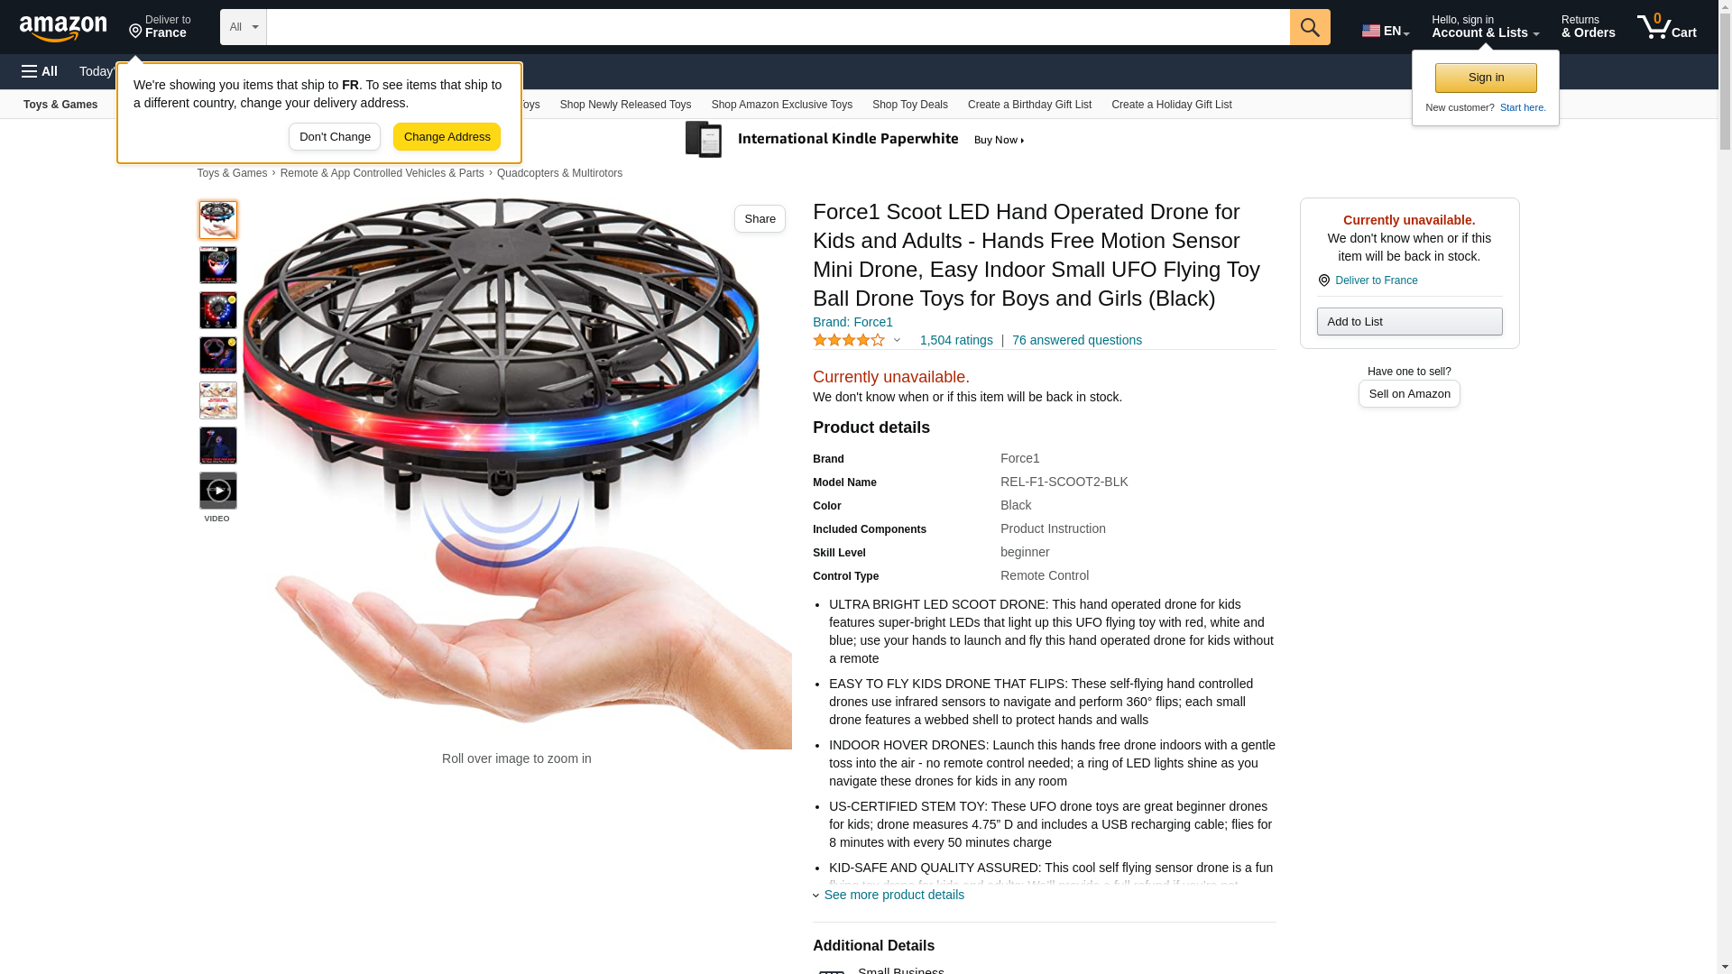Open the All hamburger menu
Screen dimensions: 1732x974
tap(40, 71)
